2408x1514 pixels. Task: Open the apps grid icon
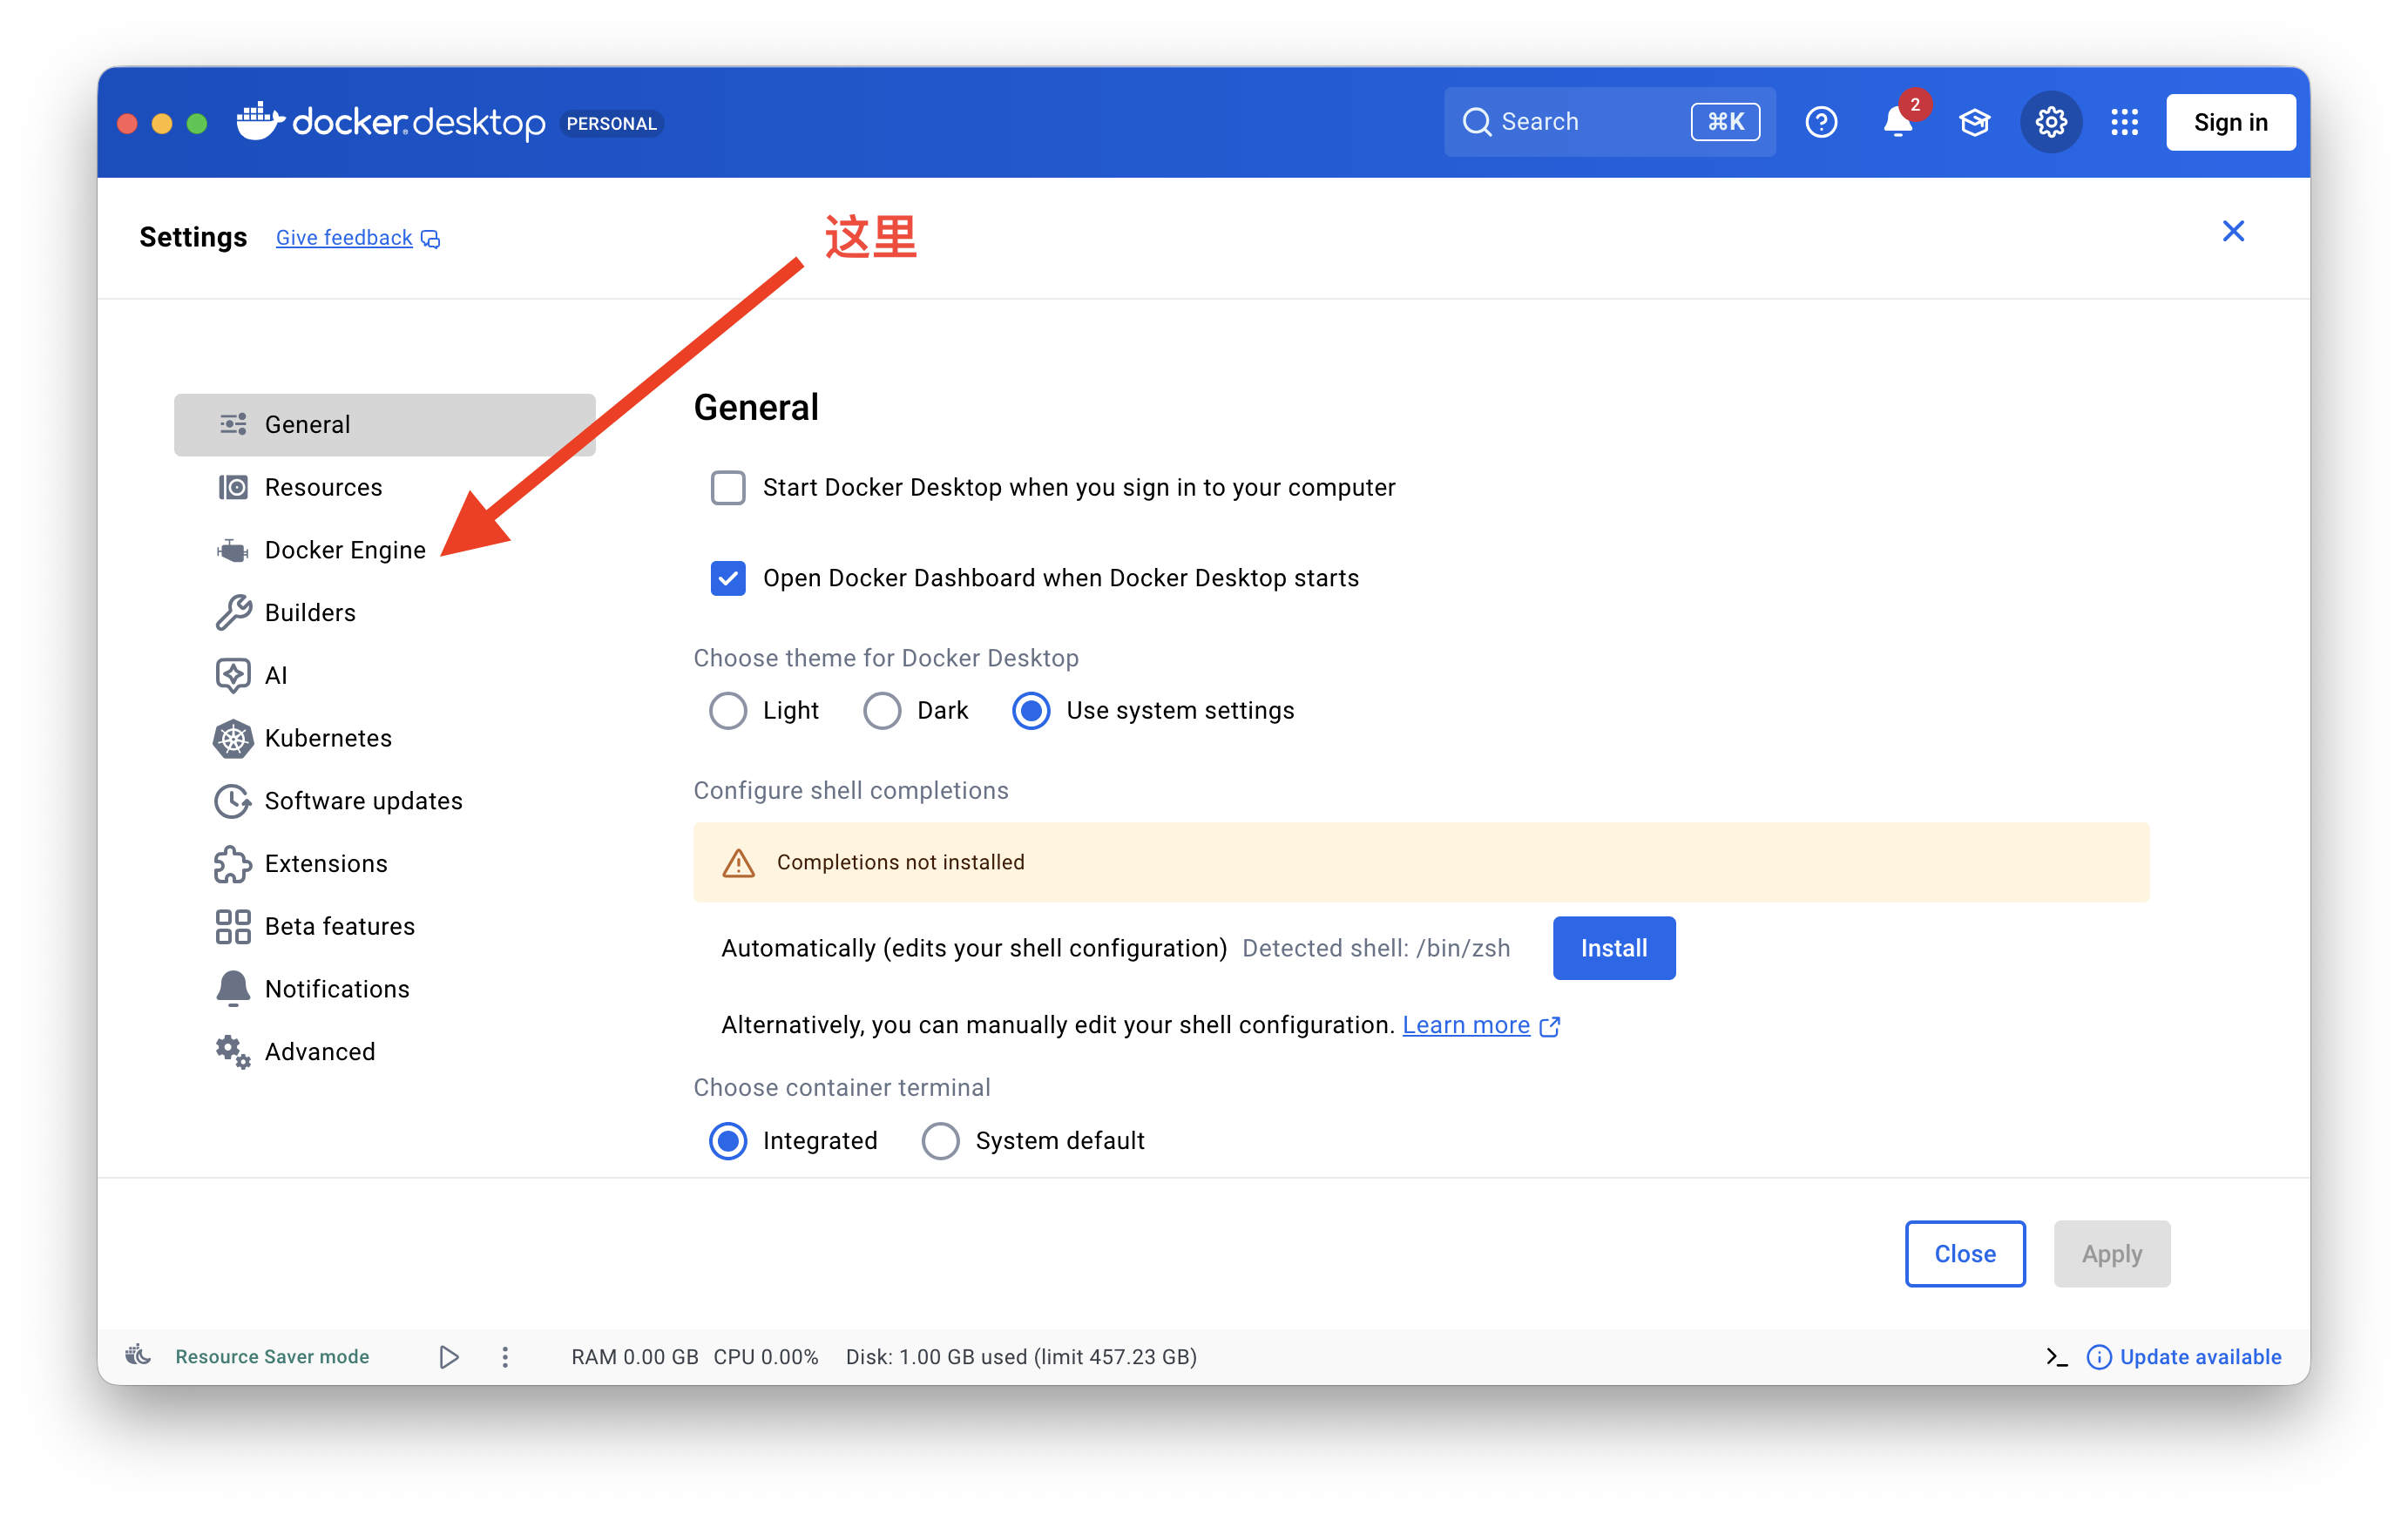coord(2124,122)
